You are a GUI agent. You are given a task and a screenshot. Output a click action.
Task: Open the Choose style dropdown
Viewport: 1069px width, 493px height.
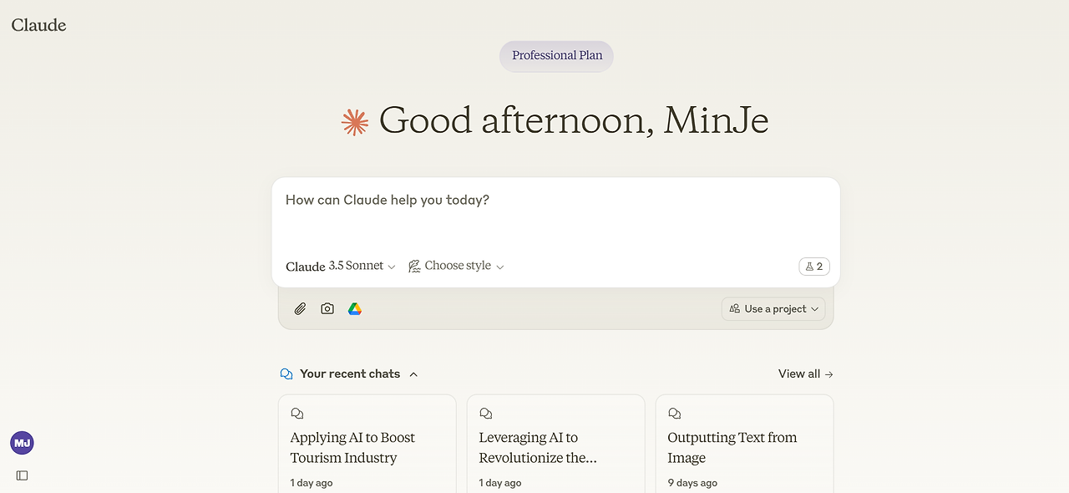click(x=457, y=267)
